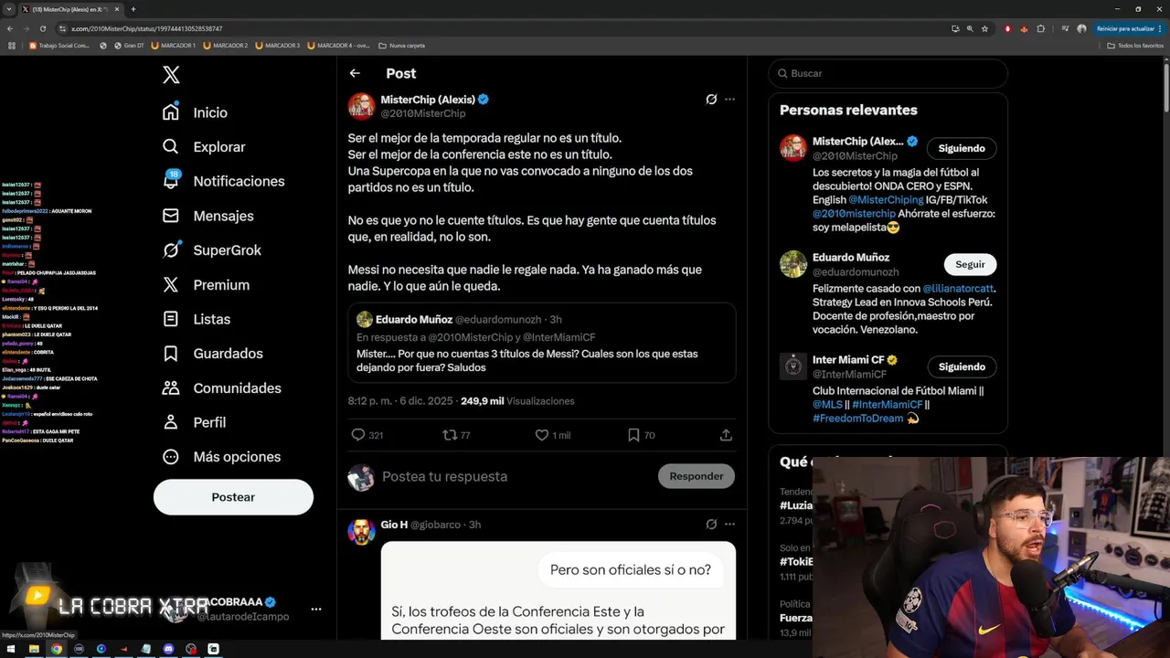1170x658 pixels.
Task: Open Mensajes in the sidebar
Action: pos(207,216)
